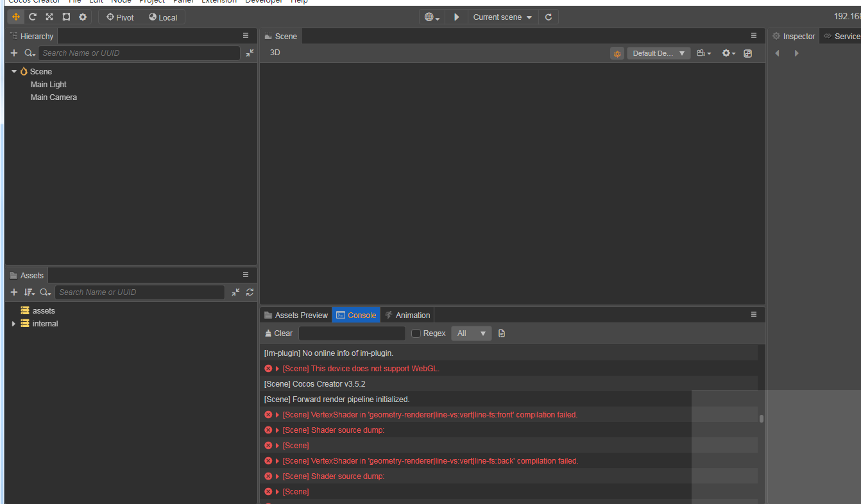Select the Rect transform tool
This screenshot has height=504, width=861.
(x=66, y=17)
